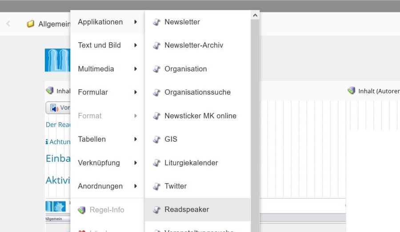The image size is (400, 232).
Task: Expand the Applikationen submenu arrow
Action: (136, 22)
